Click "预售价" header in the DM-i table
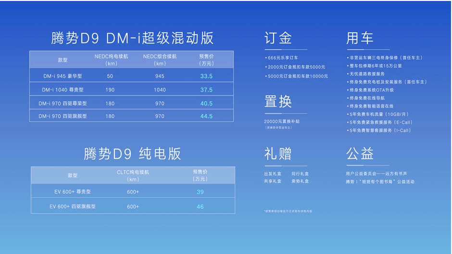 tap(206, 60)
